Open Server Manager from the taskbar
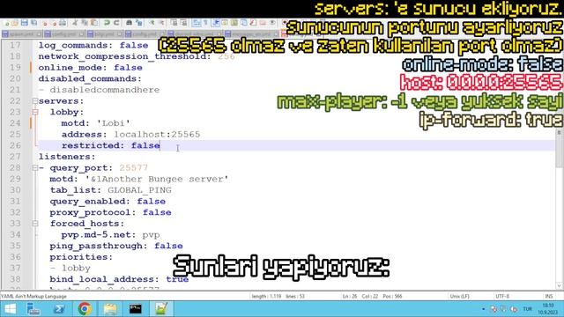Image resolution: width=564 pixels, height=317 pixels. 33,309
